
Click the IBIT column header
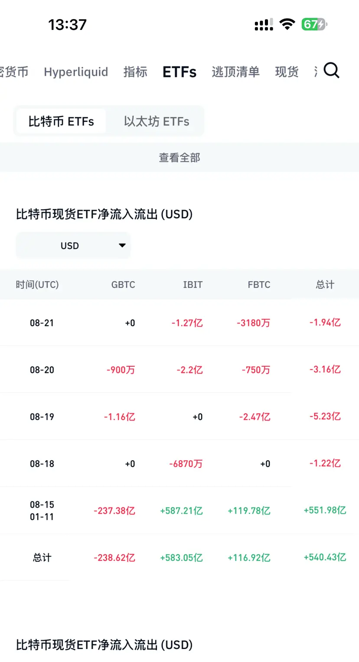[x=193, y=285]
